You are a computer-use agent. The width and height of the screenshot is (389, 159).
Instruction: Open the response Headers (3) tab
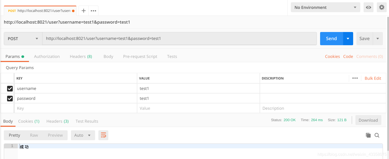click(x=57, y=121)
